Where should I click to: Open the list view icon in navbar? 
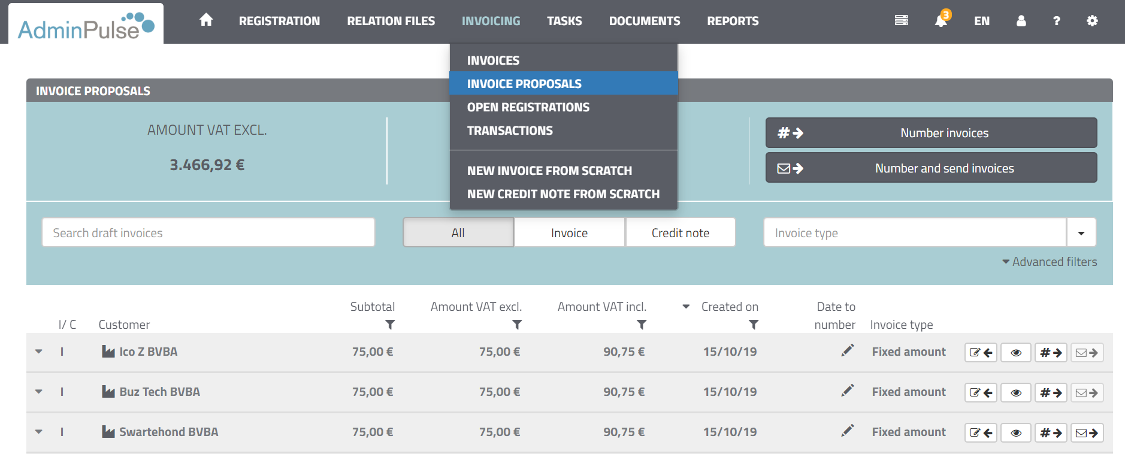click(x=901, y=21)
